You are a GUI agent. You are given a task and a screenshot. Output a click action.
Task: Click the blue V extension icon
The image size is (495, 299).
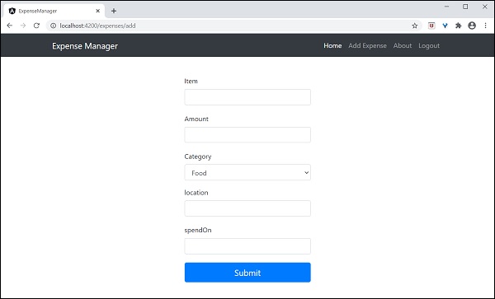[x=445, y=26]
